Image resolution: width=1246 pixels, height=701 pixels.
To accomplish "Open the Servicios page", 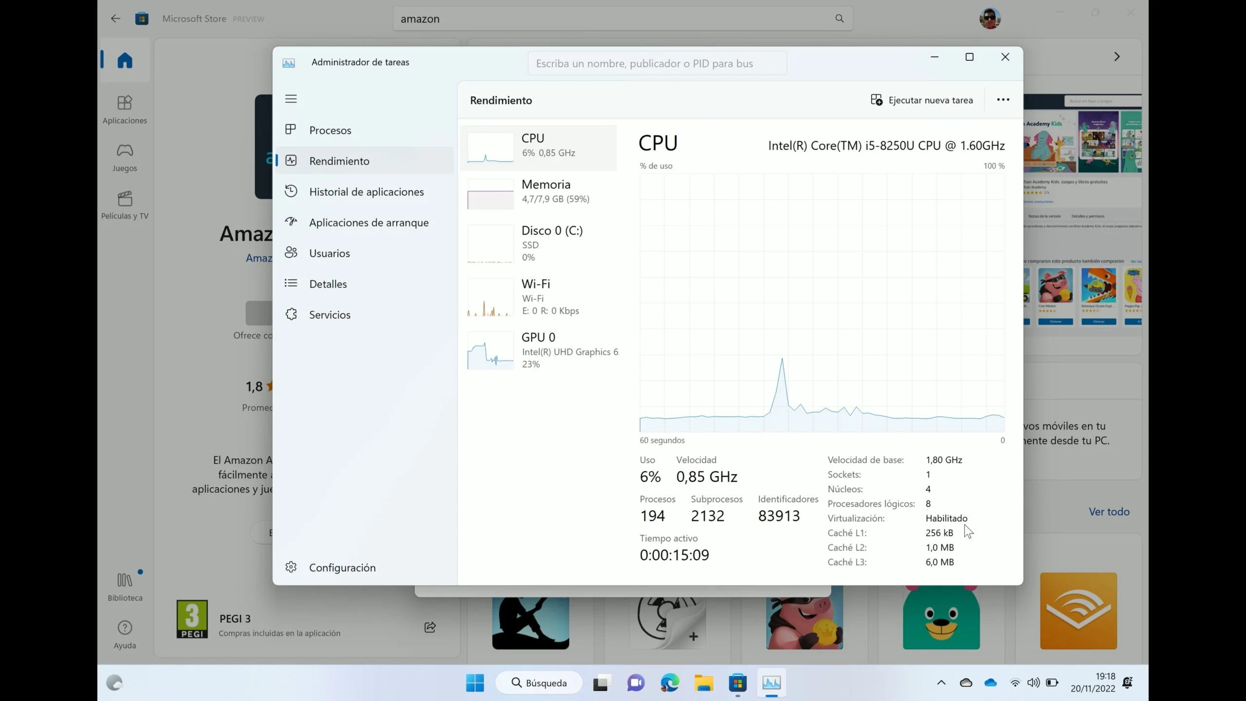I will [365, 314].
